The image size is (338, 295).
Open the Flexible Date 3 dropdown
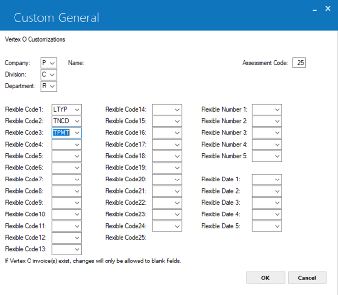pos(267,203)
